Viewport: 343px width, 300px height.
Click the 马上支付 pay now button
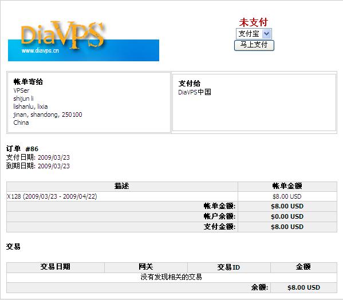[254, 45]
